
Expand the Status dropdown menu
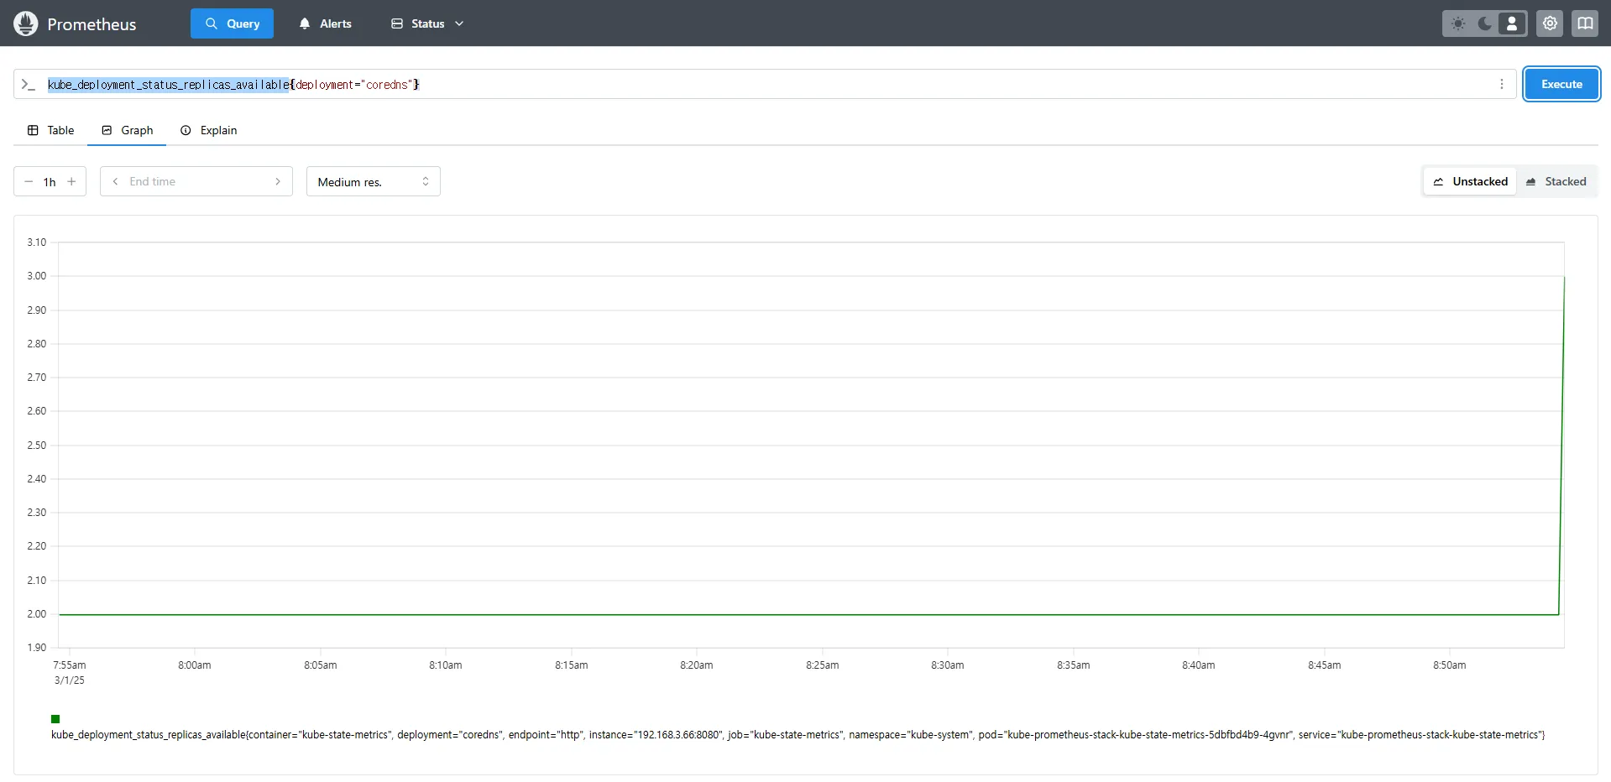427,23
